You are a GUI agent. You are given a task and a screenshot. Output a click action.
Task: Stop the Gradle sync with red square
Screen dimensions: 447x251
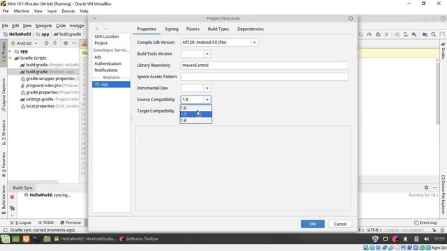click(x=12, y=197)
